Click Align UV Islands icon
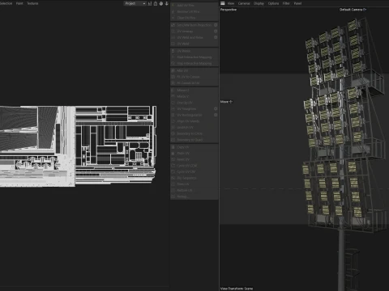389x291 pixels. [173, 121]
